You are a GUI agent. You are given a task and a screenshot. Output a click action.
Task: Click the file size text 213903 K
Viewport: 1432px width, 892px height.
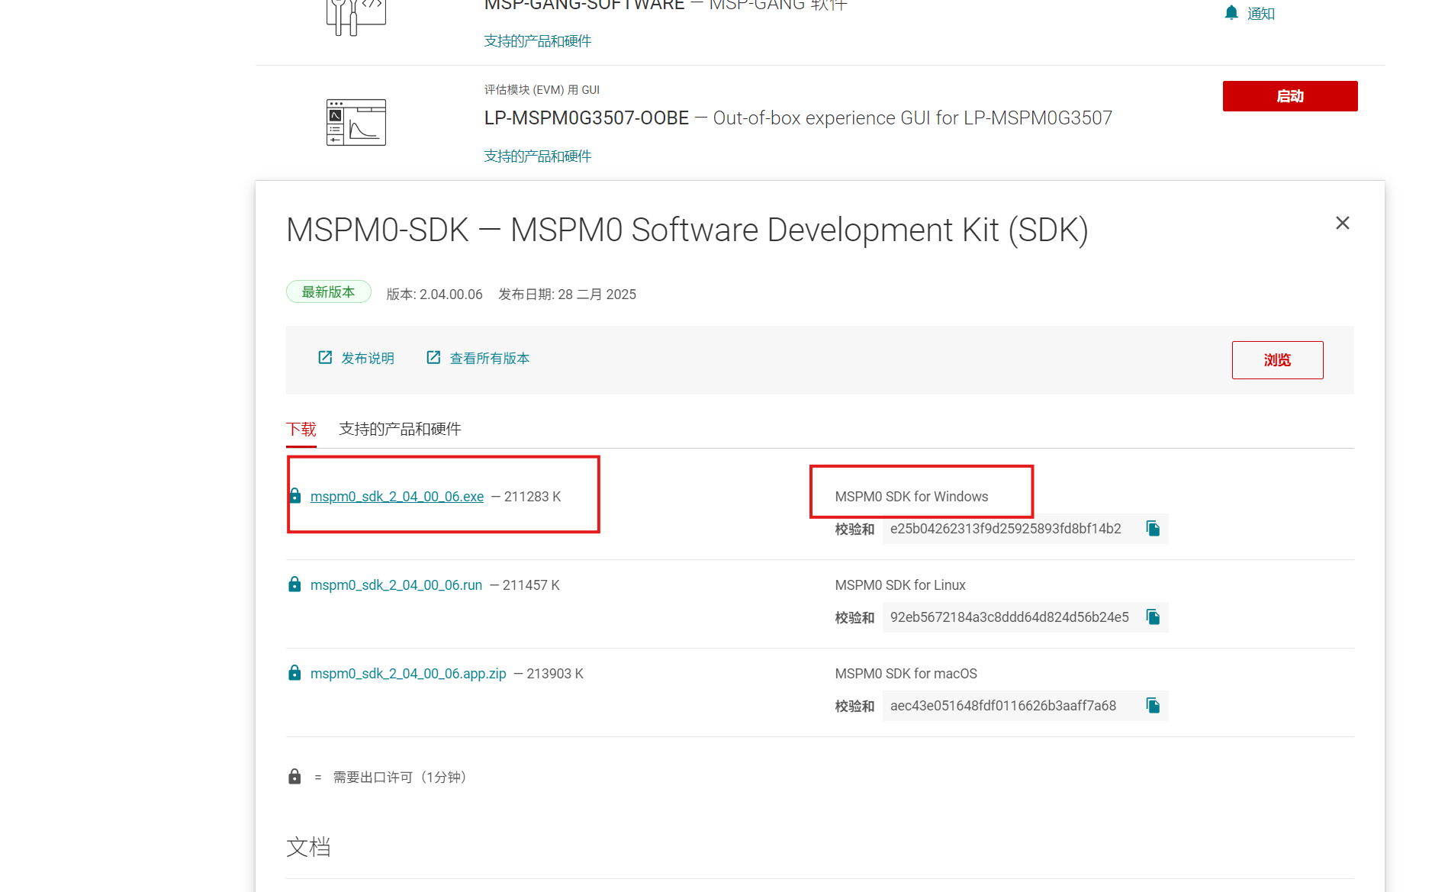[x=555, y=674]
